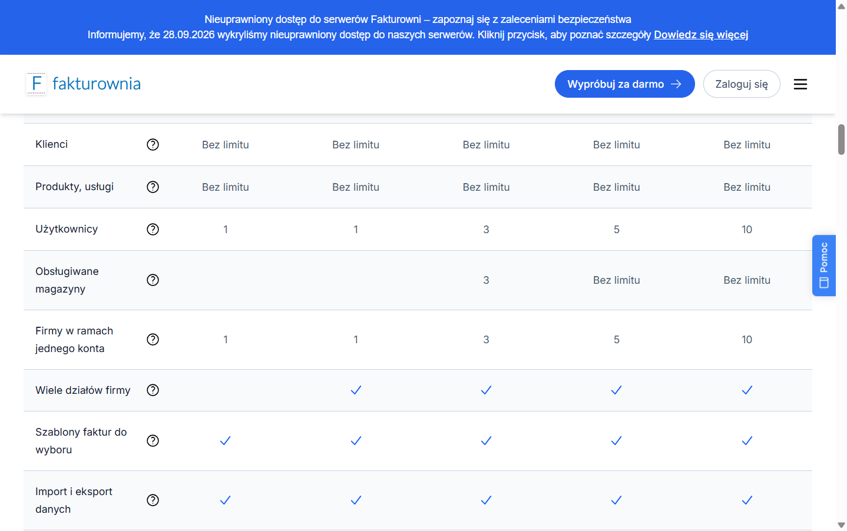Click the vertical scrollbar thumb
The width and height of the screenshot is (847, 531).
click(x=841, y=140)
